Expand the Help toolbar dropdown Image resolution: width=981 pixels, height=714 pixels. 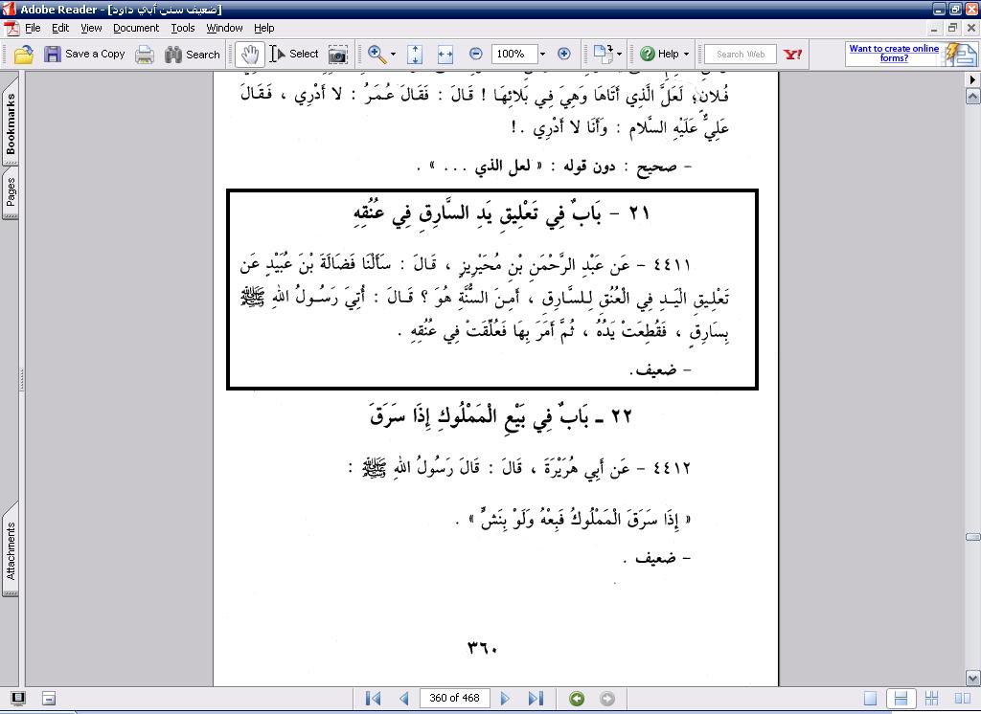tap(688, 55)
